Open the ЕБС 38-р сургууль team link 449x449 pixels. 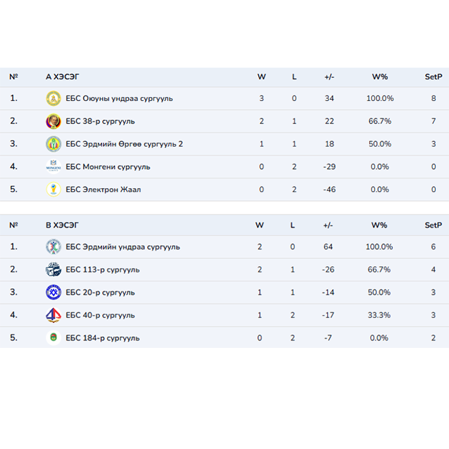(100, 121)
